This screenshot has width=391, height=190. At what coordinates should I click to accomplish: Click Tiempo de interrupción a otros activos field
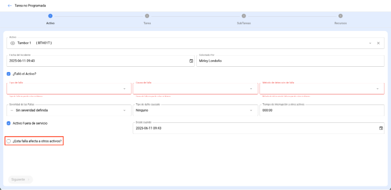coord(322,110)
